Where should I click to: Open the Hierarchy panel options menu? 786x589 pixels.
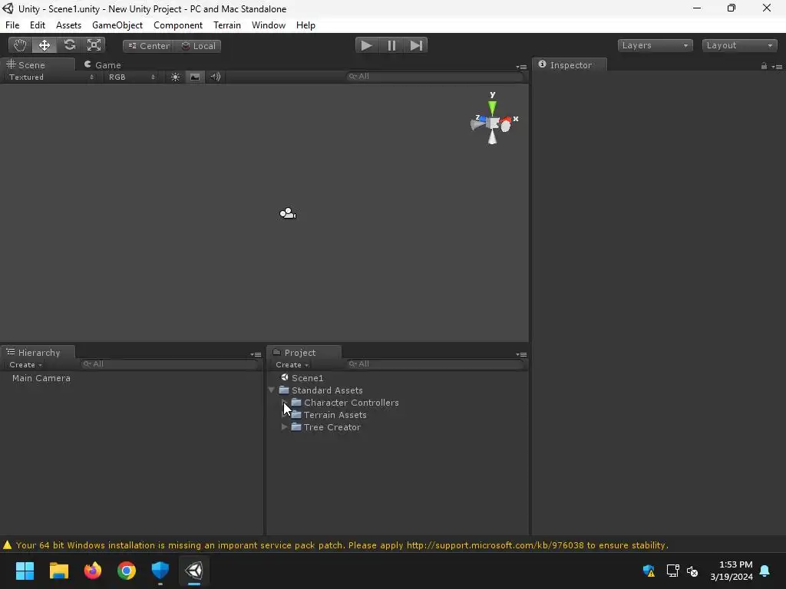[256, 354]
